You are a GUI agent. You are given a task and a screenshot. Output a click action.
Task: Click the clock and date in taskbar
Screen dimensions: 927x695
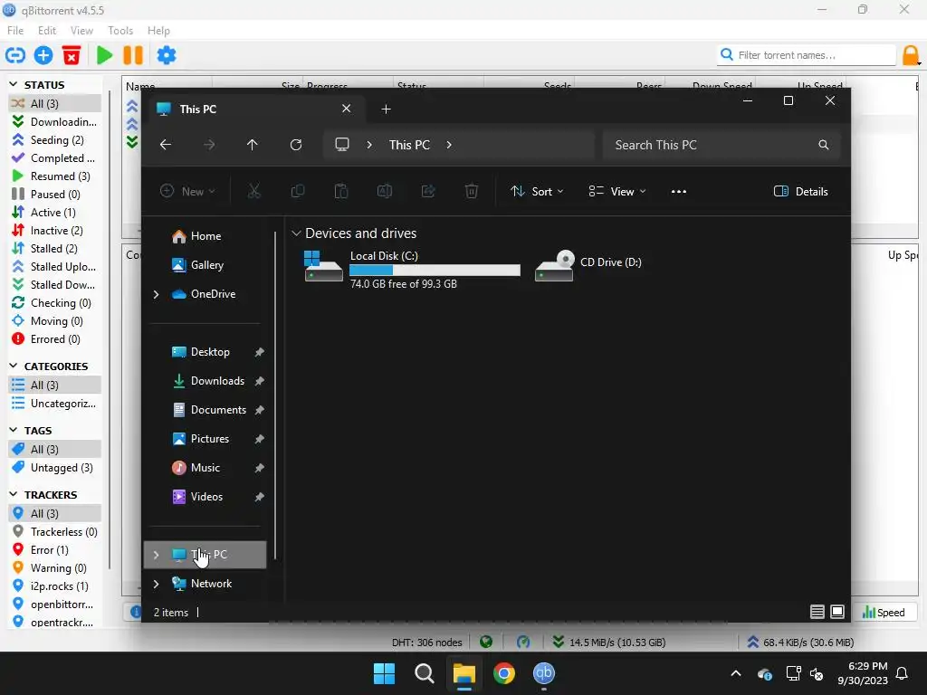click(x=863, y=673)
